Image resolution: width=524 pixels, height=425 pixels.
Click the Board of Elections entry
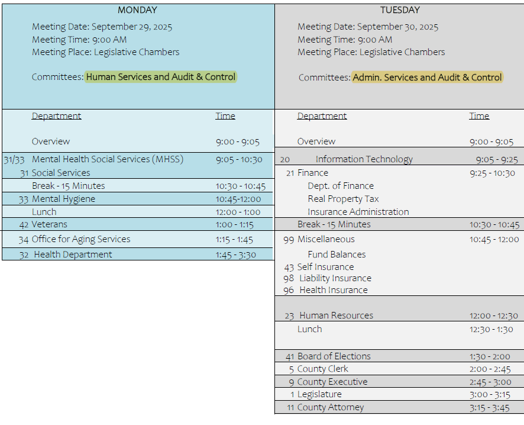pyautogui.click(x=334, y=356)
